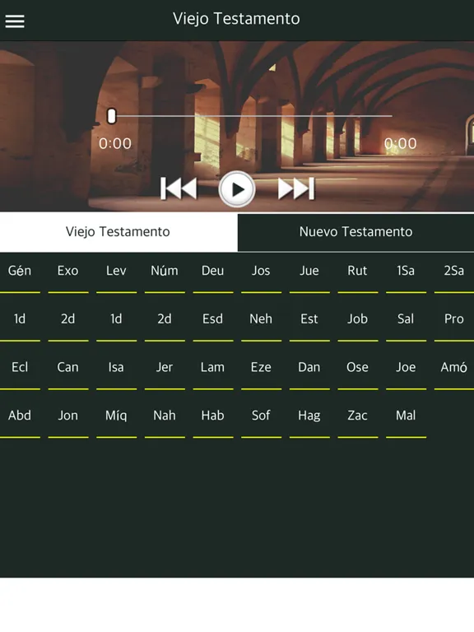Open the Hag book
The height and width of the screenshot is (632, 474).
coord(309,418)
